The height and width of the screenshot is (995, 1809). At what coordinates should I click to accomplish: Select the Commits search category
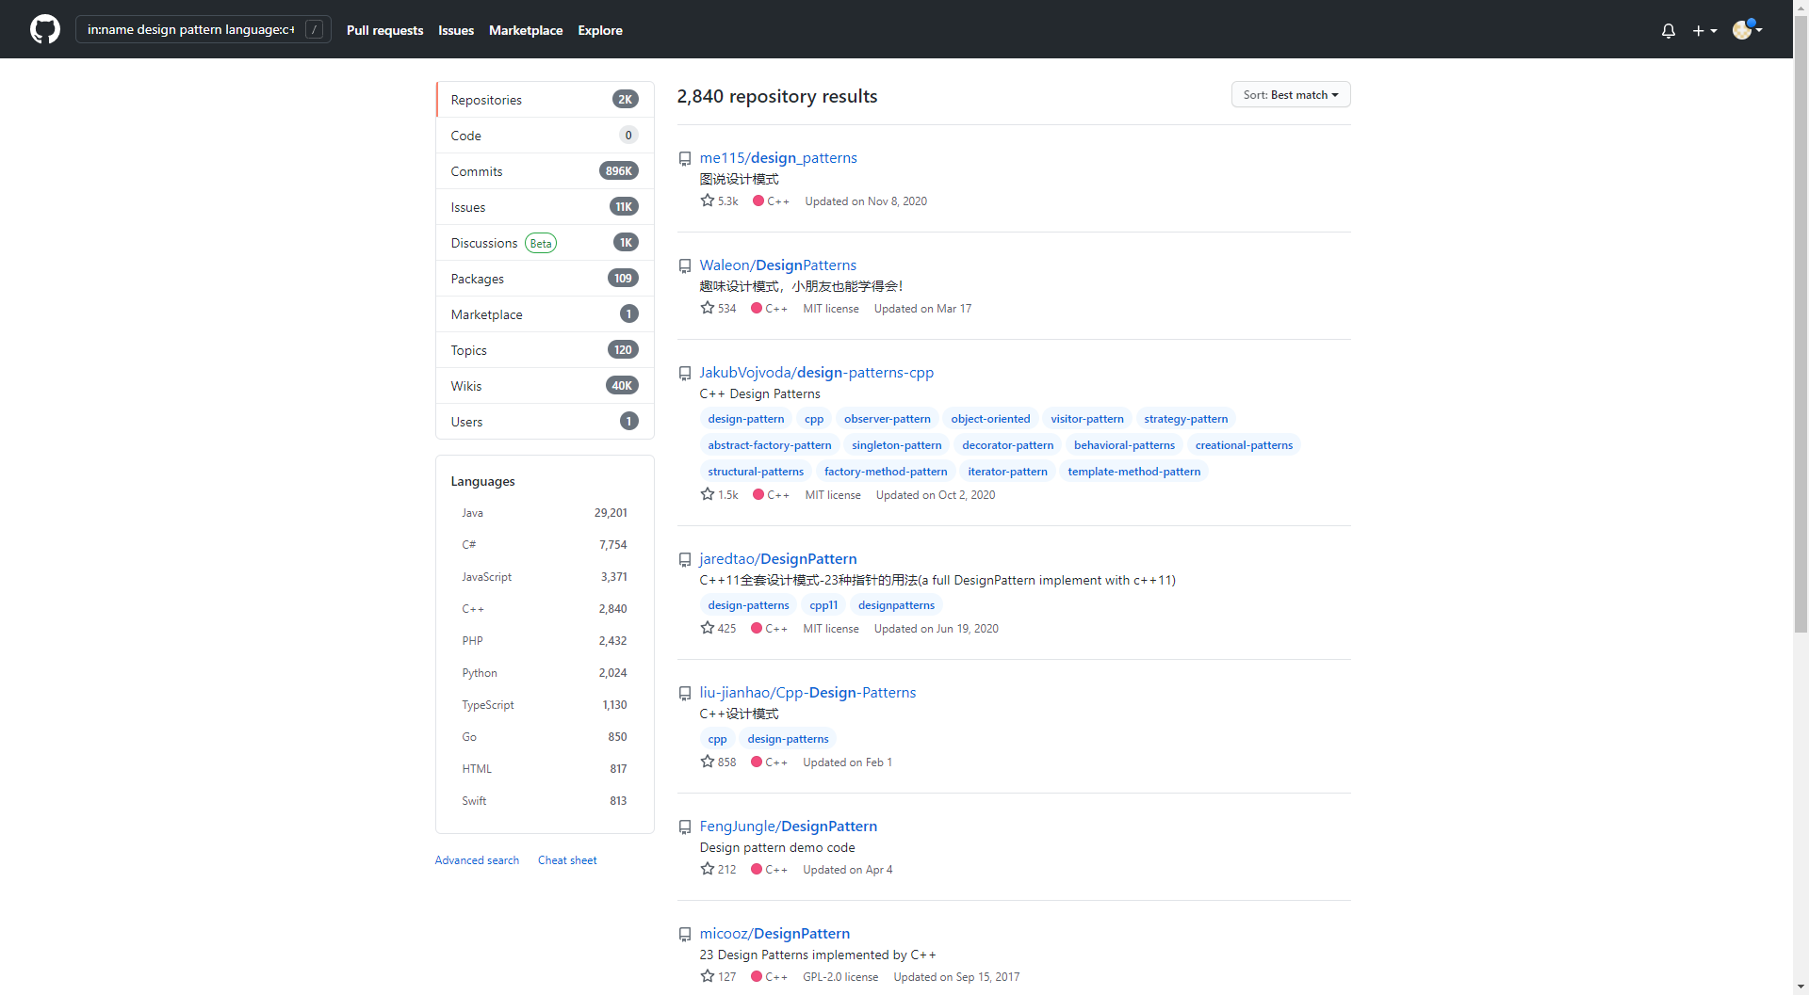click(x=477, y=171)
